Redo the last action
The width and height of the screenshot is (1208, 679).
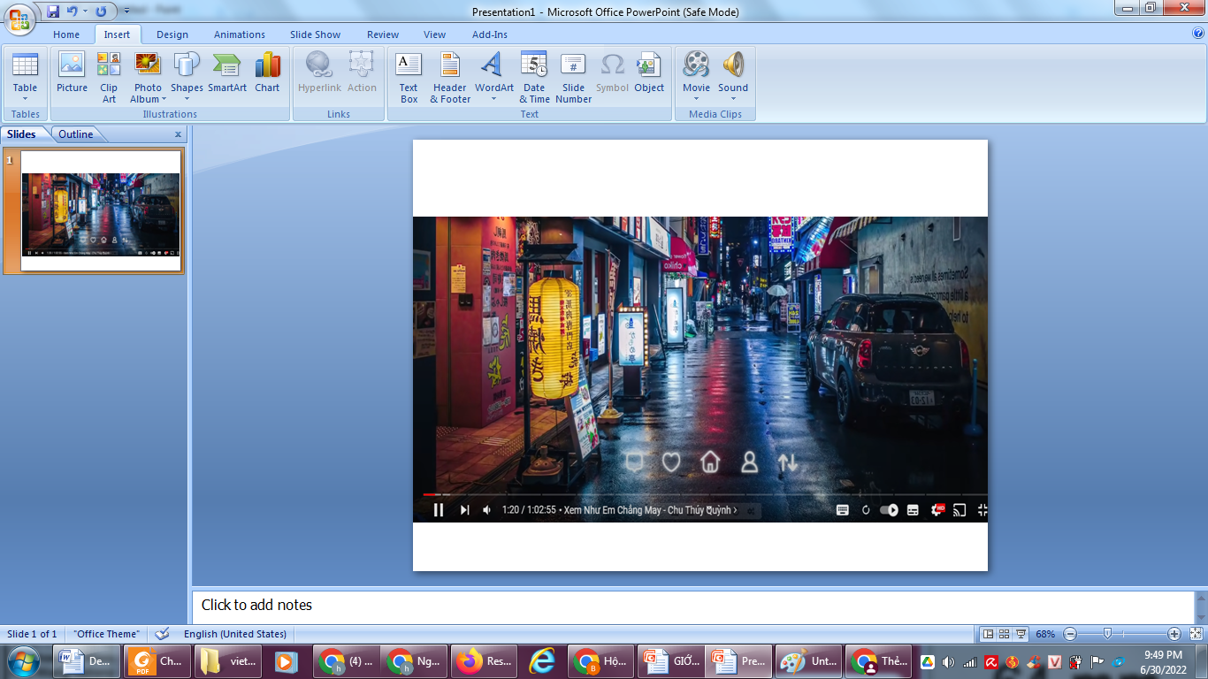pyautogui.click(x=101, y=11)
